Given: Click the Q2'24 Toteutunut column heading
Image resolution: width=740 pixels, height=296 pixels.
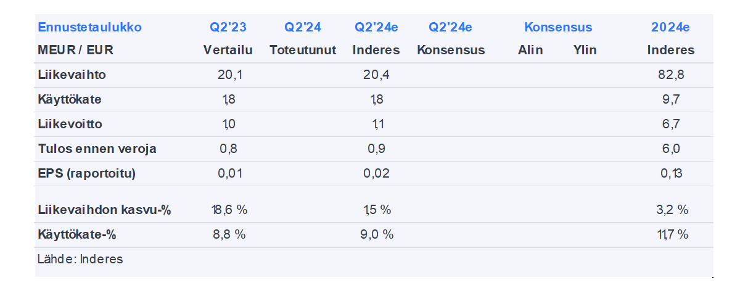Looking at the screenshot, I should click(x=303, y=27).
